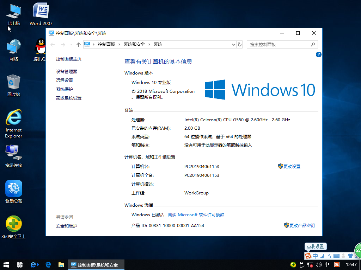Toggle punctuation mode on the IME bar
This screenshot has height=270, width=361.
coord(329,256)
